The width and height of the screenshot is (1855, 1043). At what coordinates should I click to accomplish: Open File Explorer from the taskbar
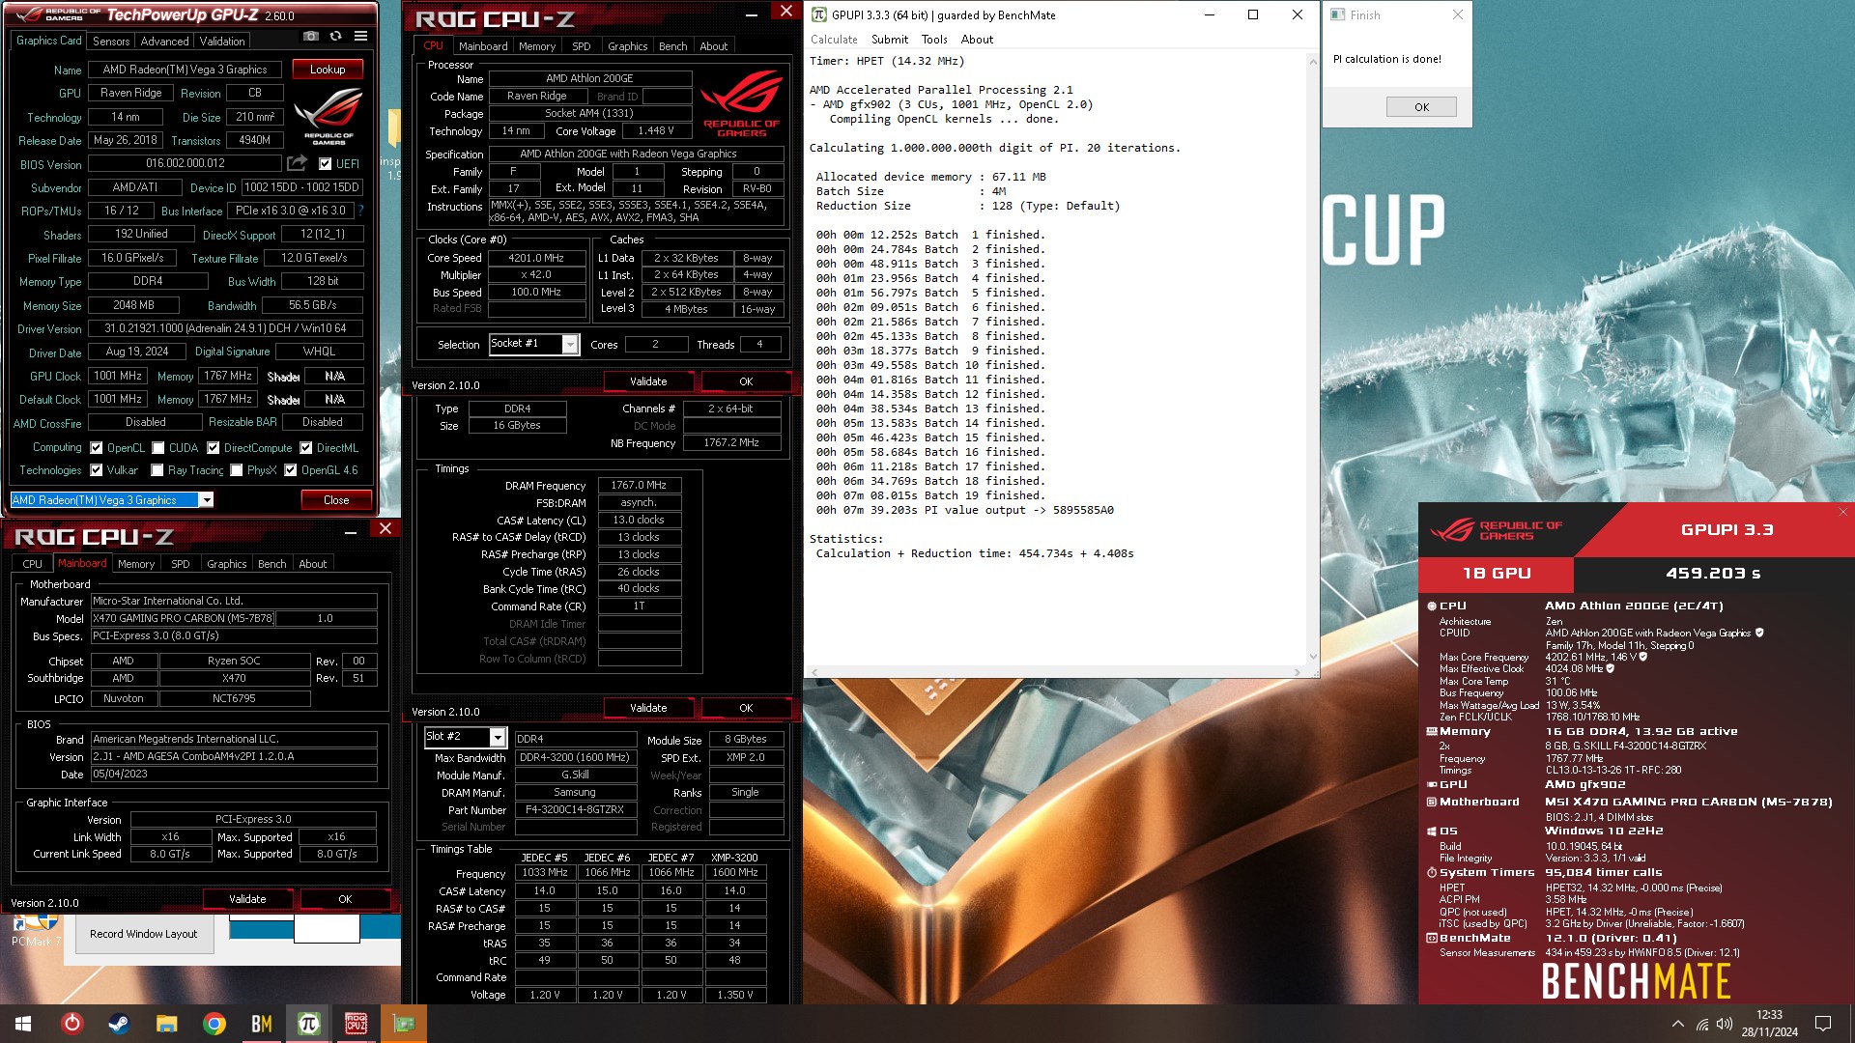166,1024
